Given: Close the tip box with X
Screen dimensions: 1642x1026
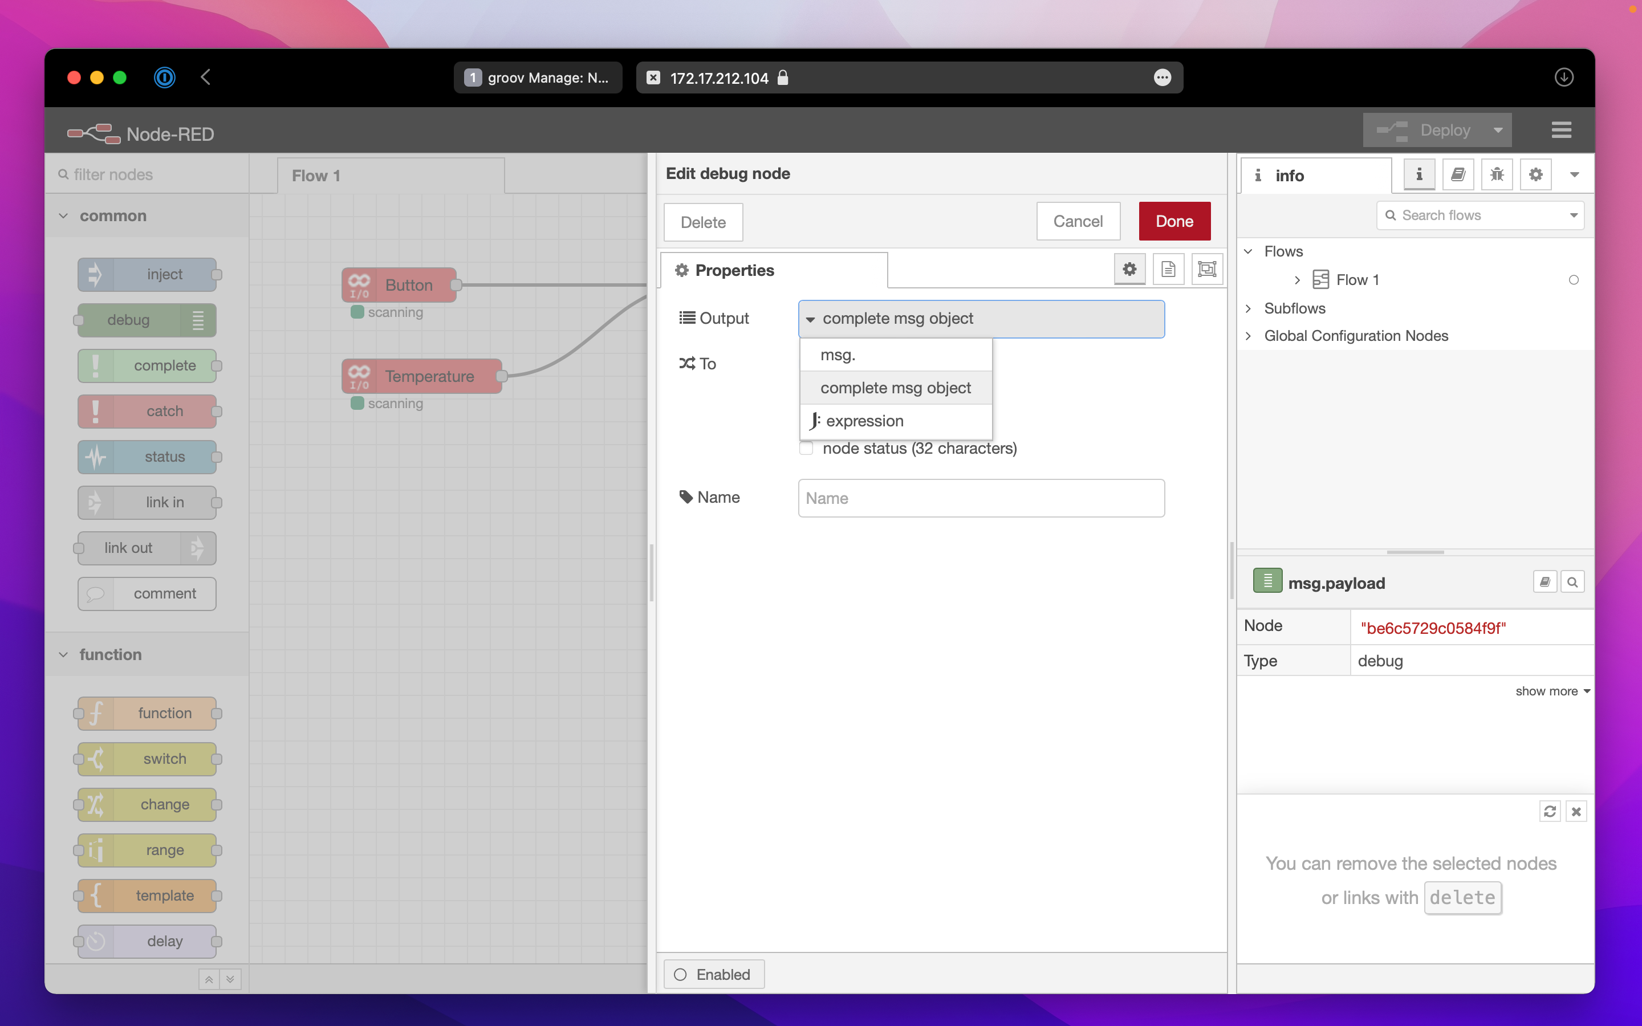Looking at the screenshot, I should pyautogui.click(x=1576, y=812).
